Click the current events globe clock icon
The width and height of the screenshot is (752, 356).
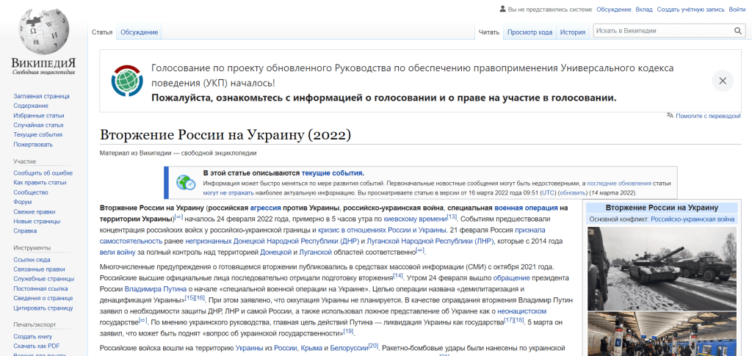183,181
